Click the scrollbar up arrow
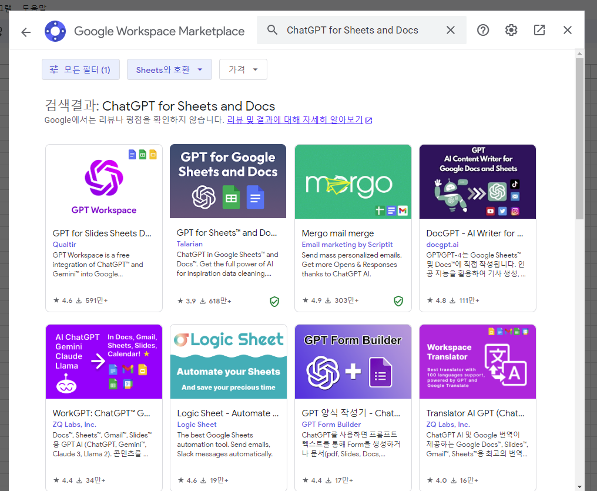597x491 pixels. click(579, 54)
